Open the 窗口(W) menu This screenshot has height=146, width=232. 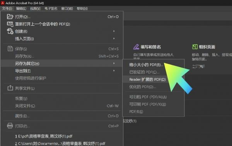click(x=67, y=8)
